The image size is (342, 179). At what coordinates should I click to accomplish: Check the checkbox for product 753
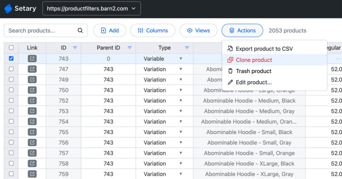(11, 111)
